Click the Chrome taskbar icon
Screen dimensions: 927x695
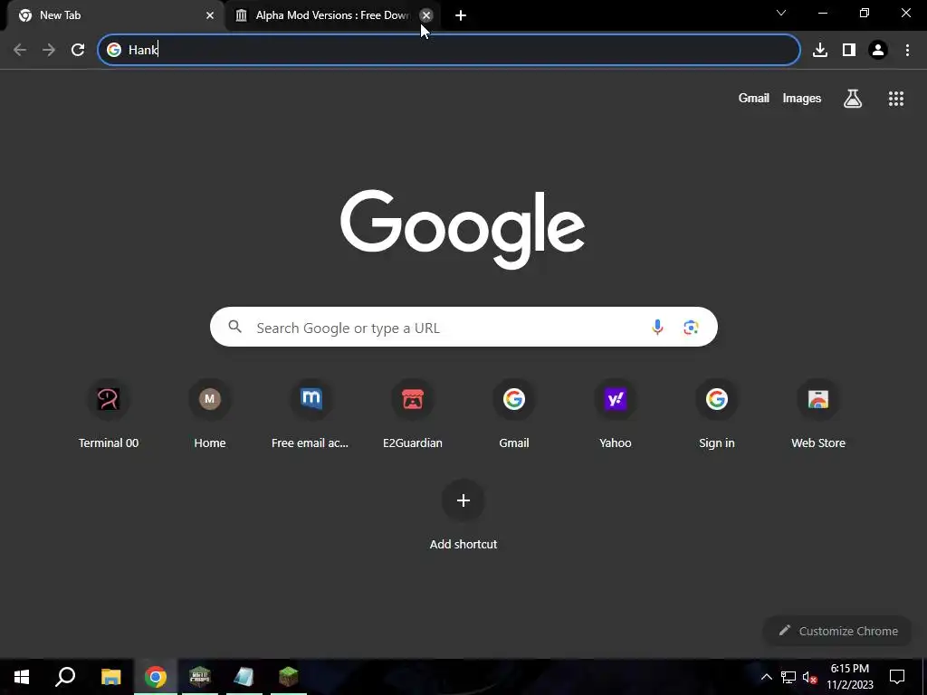coord(156,677)
